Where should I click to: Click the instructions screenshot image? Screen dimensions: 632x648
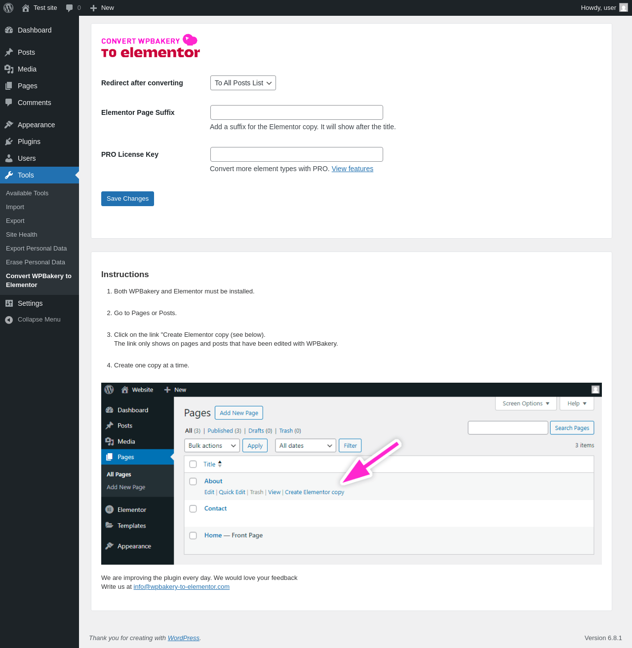[x=352, y=473]
